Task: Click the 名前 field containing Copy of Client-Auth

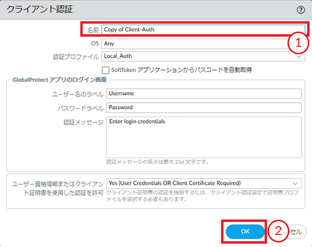Action: (x=203, y=29)
